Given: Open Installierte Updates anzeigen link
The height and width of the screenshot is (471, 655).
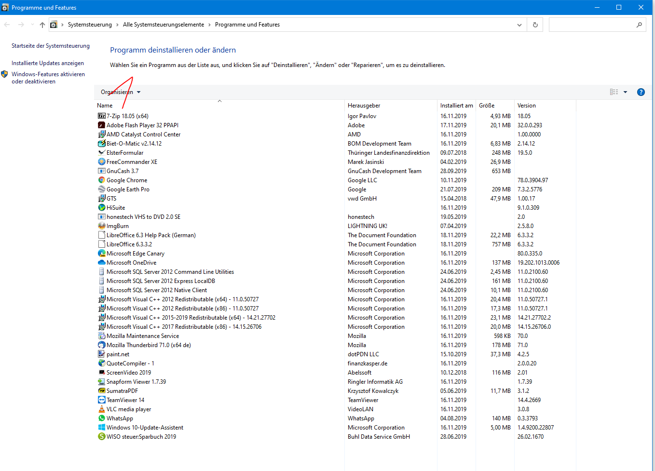Looking at the screenshot, I should (x=48, y=63).
